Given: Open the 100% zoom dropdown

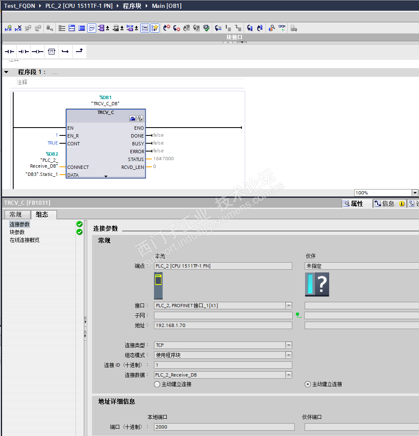Looking at the screenshot, I should [x=415, y=193].
